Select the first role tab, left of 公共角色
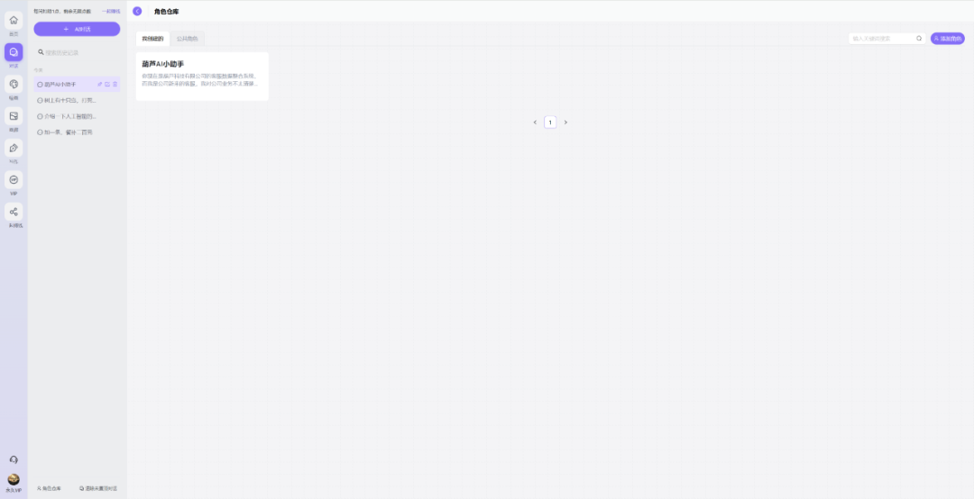Screen dimensions: 974x499 pyautogui.click(x=152, y=39)
